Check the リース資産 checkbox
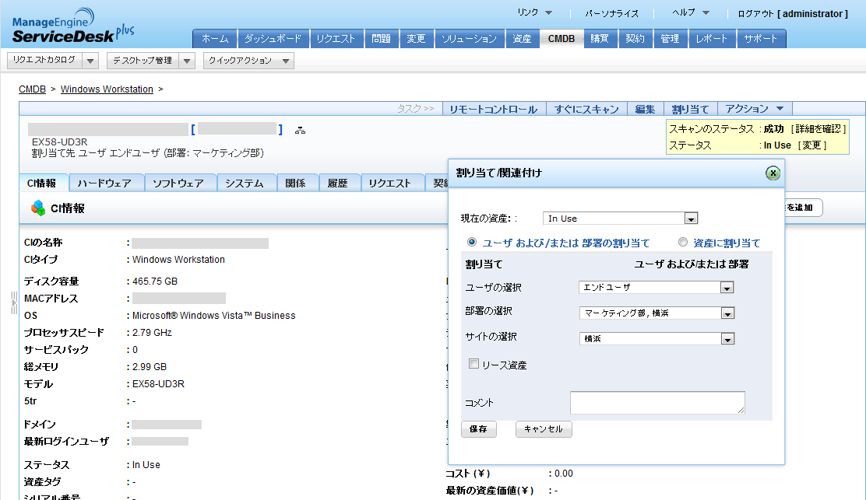Viewport: 866px width, 500px height. 473,364
